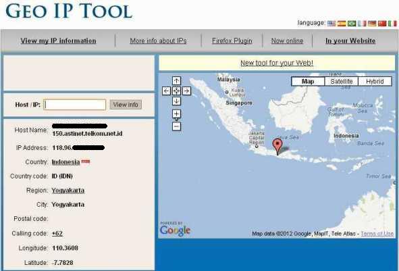Click the astinet.telkom.net.id host name
399x271 pixels.
[87, 133]
